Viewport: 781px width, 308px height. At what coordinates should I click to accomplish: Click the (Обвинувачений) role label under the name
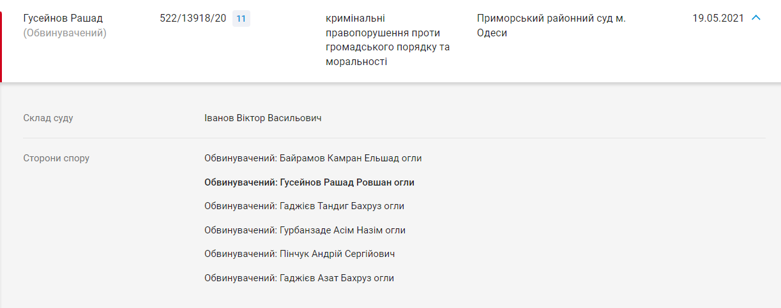click(x=64, y=33)
